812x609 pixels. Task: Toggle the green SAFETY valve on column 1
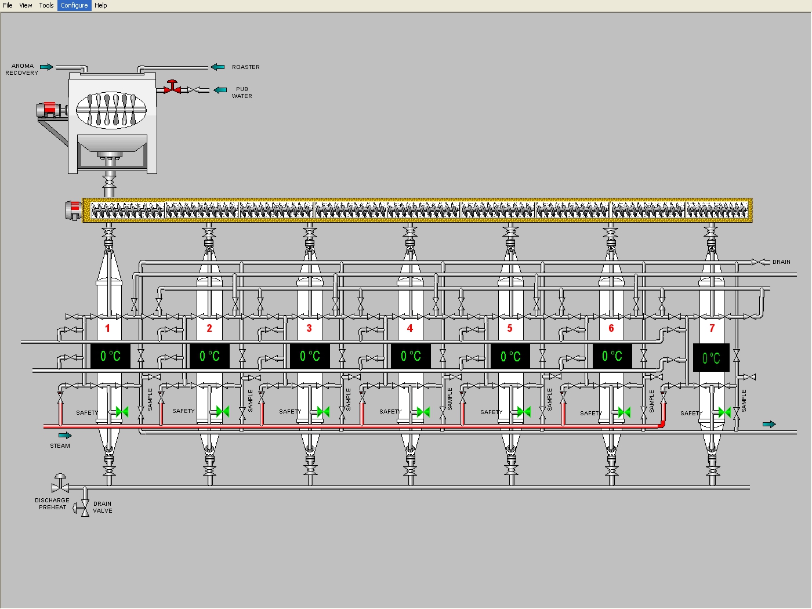pos(121,412)
